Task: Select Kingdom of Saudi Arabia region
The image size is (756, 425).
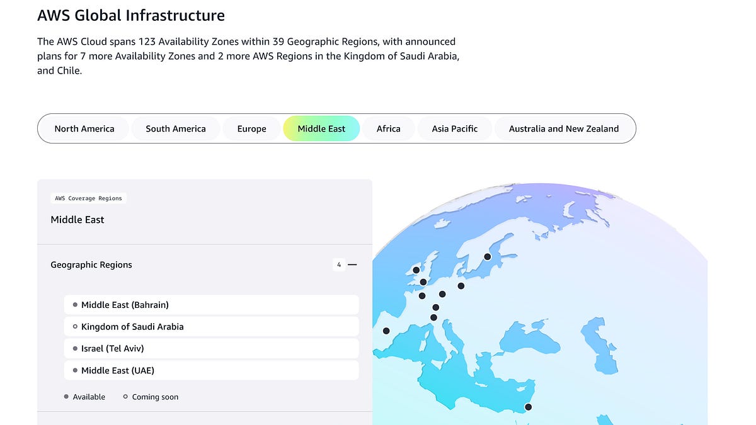Action: 212,327
